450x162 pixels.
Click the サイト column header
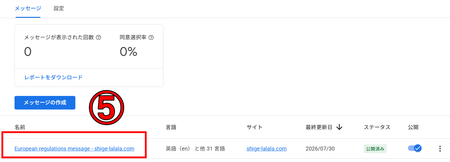point(255,127)
